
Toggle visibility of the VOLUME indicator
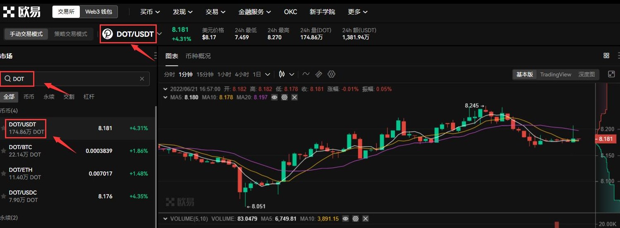(345, 218)
